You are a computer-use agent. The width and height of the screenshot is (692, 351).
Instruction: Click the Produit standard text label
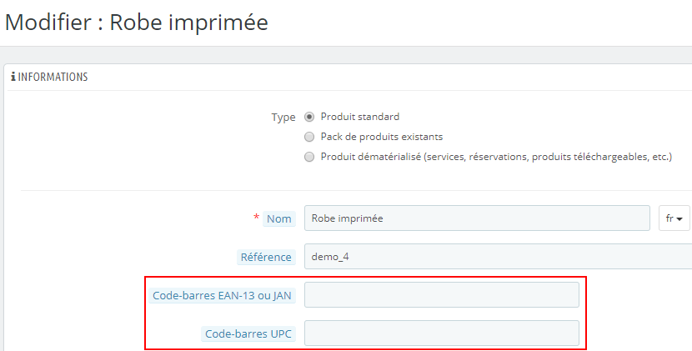tap(360, 117)
